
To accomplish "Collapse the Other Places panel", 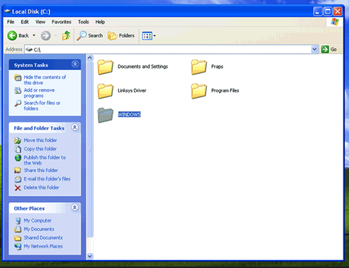I will pyautogui.click(x=75, y=207).
